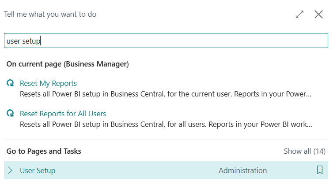This screenshot has height=185, width=333.
Task: Show all 14 pages and tasks results
Action: (304, 151)
